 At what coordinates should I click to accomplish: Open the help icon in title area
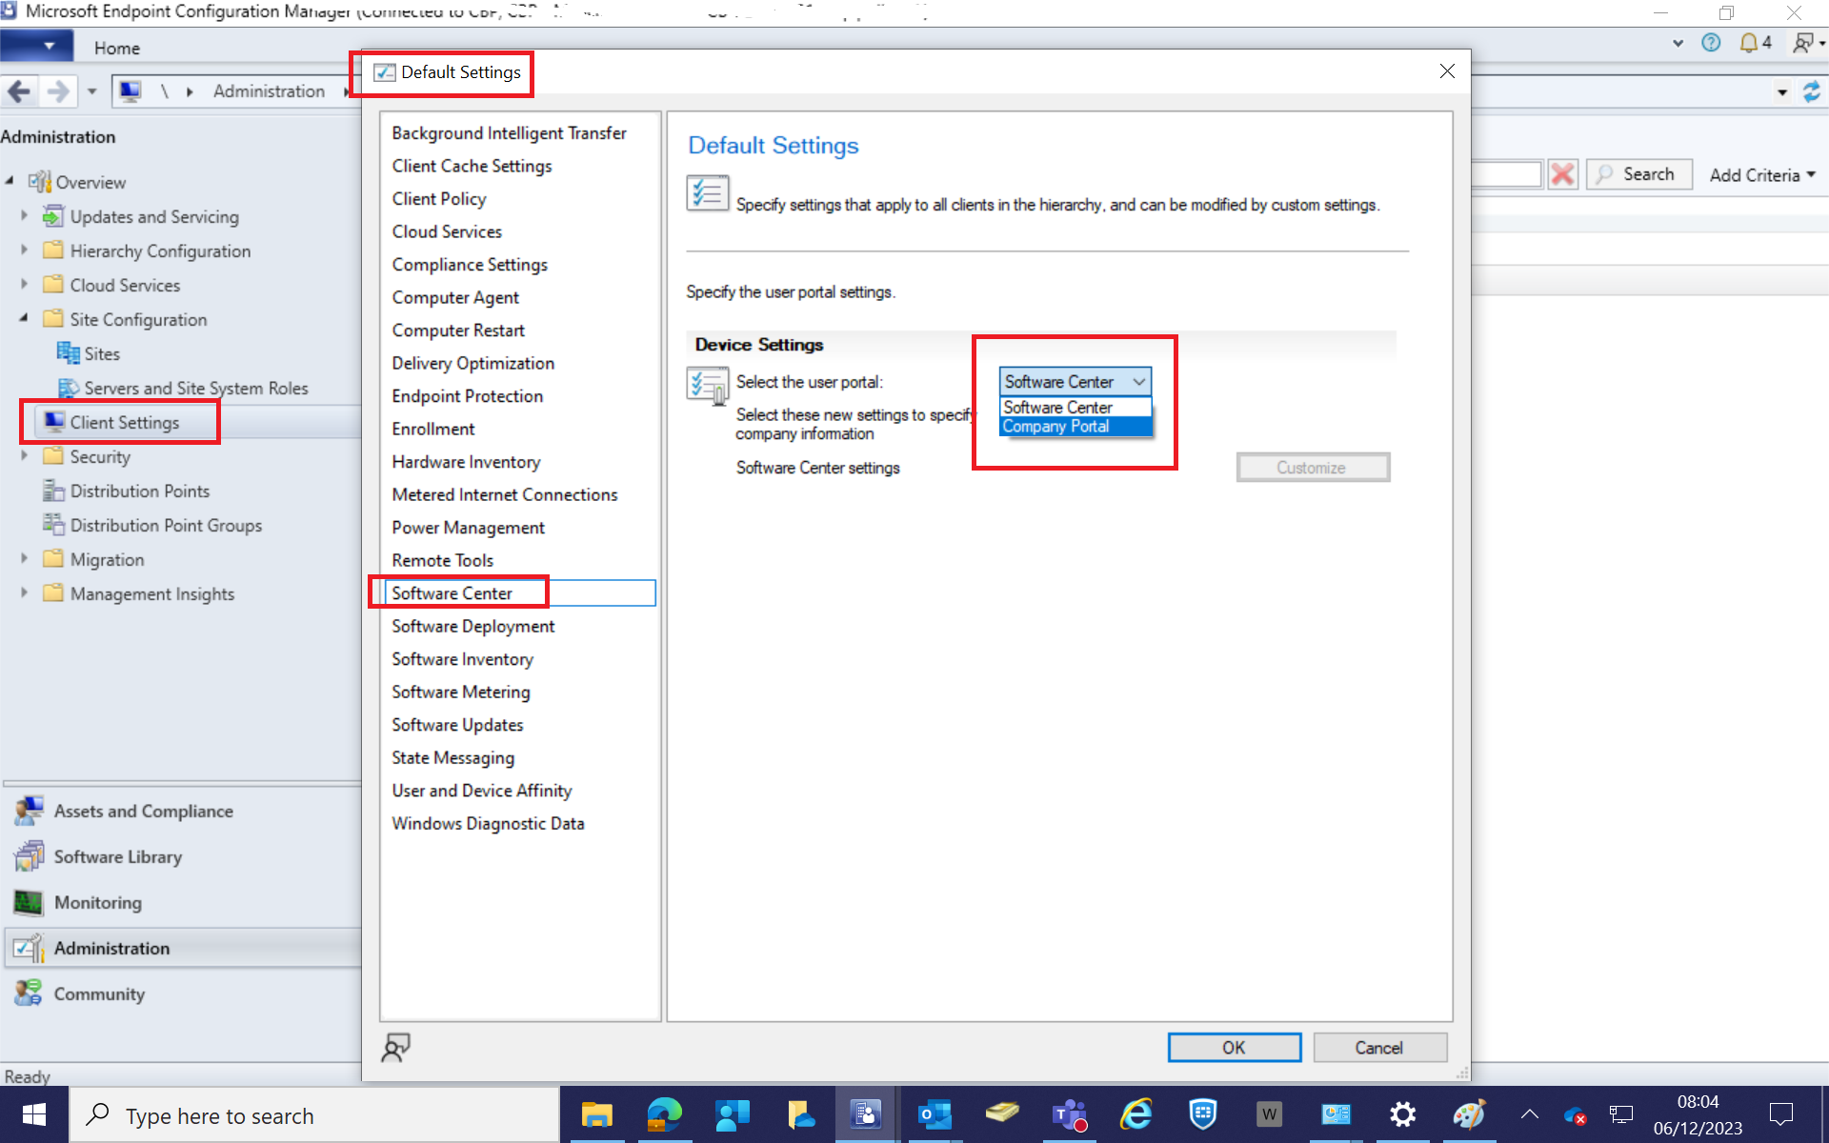coord(1711,43)
